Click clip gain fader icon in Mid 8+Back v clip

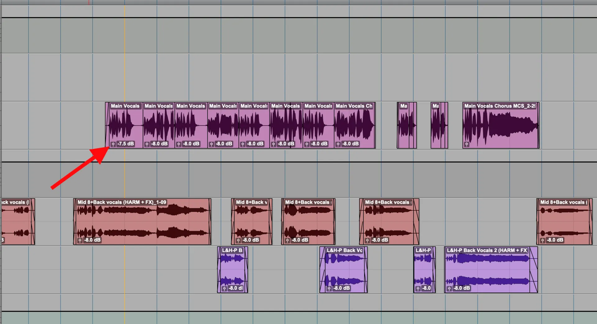tap(238, 240)
